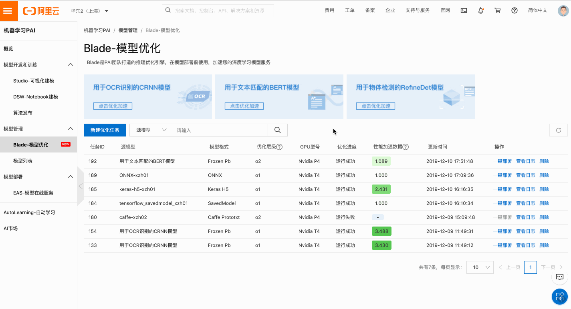Click the 运行失败 status for task 180

[x=345, y=217]
